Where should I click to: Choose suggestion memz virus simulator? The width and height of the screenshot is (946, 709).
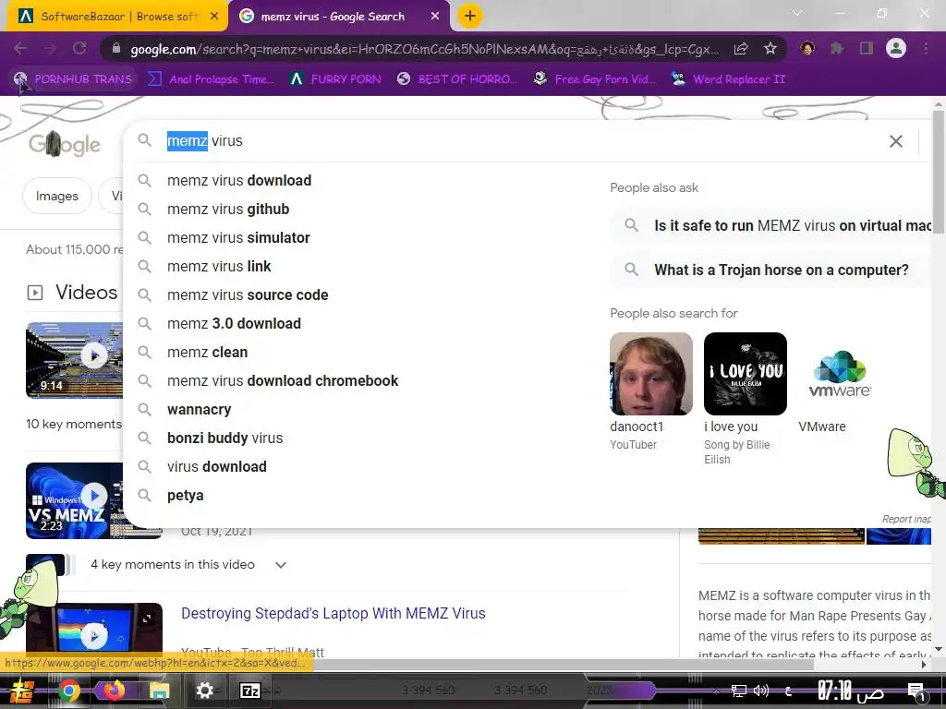238,237
